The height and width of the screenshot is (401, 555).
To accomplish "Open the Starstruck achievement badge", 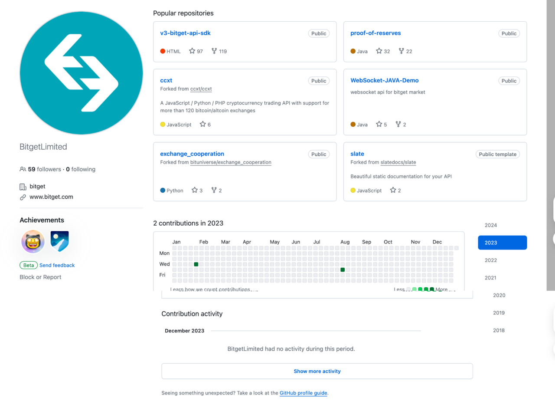I will click(x=33, y=242).
